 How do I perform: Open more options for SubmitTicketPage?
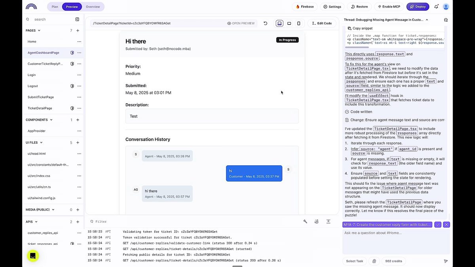click(79, 97)
